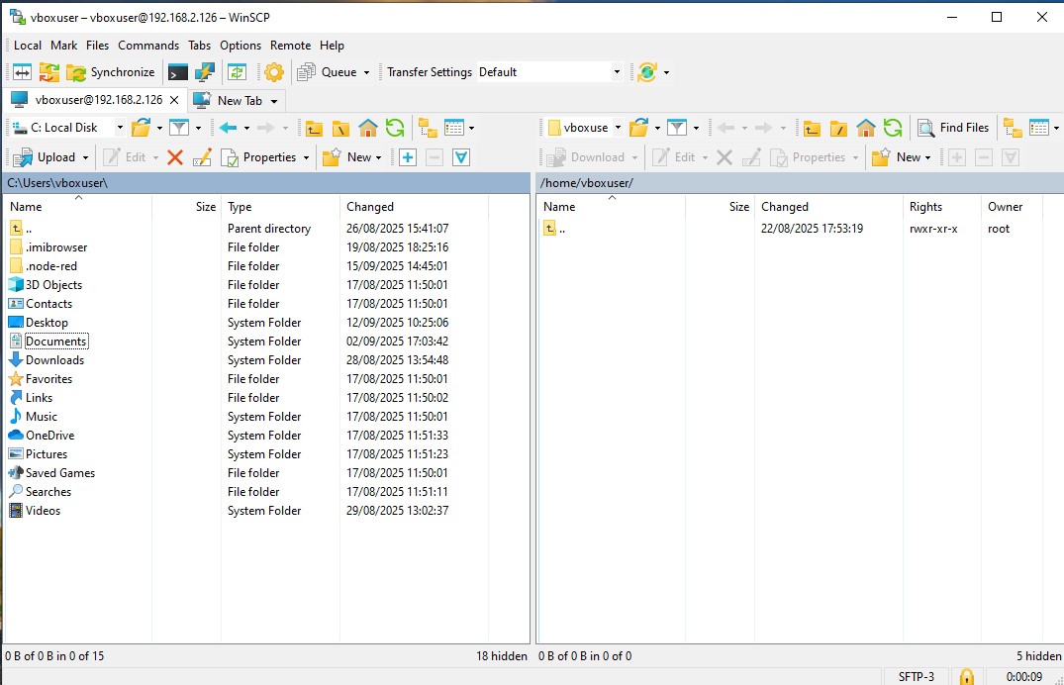
Task: Toggle Keep Remote Directory Up to Date icon
Action: tap(237, 72)
